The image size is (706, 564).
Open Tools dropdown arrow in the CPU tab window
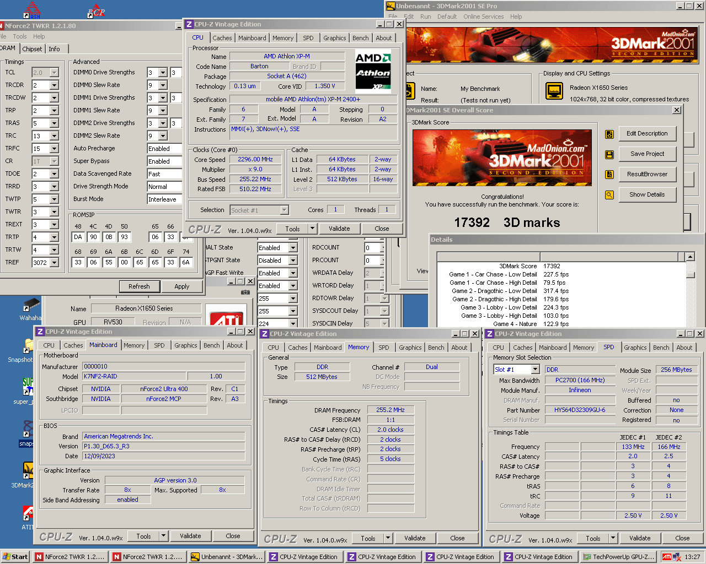[x=312, y=229]
